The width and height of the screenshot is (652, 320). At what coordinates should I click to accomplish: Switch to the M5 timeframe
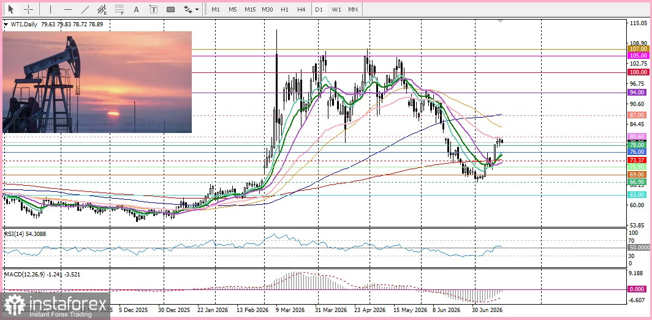(232, 9)
